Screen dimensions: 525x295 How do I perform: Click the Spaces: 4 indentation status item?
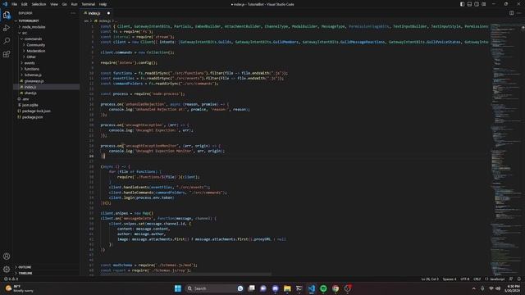click(450, 279)
